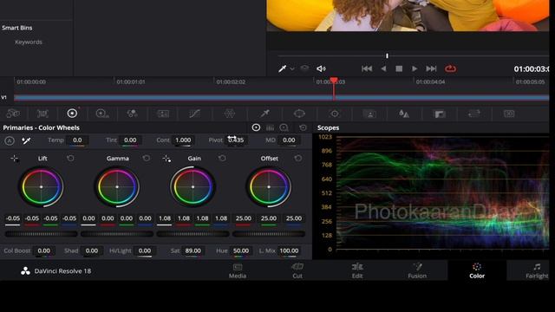
Task: Click the Offset color wheel center
Action: [x=269, y=187]
